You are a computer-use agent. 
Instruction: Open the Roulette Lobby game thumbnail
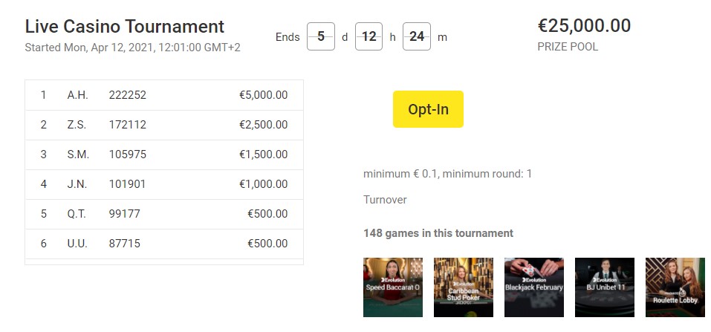coord(675,287)
